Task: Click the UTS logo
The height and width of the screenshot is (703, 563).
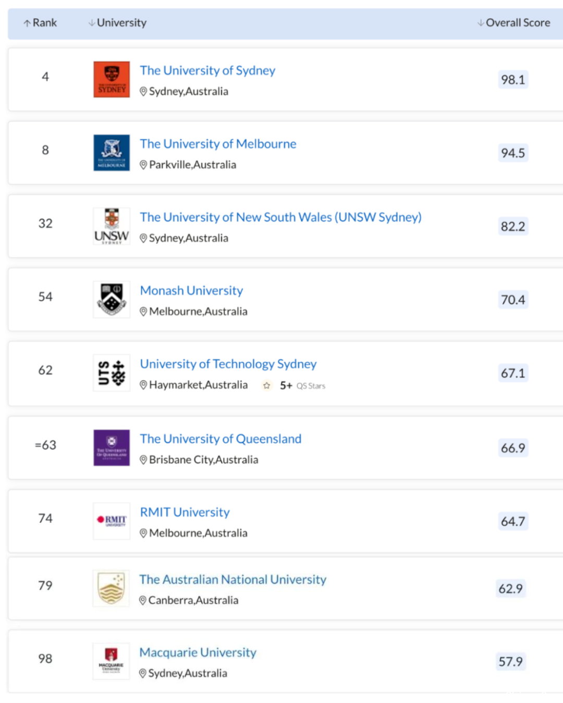Action: tap(112, 373)
